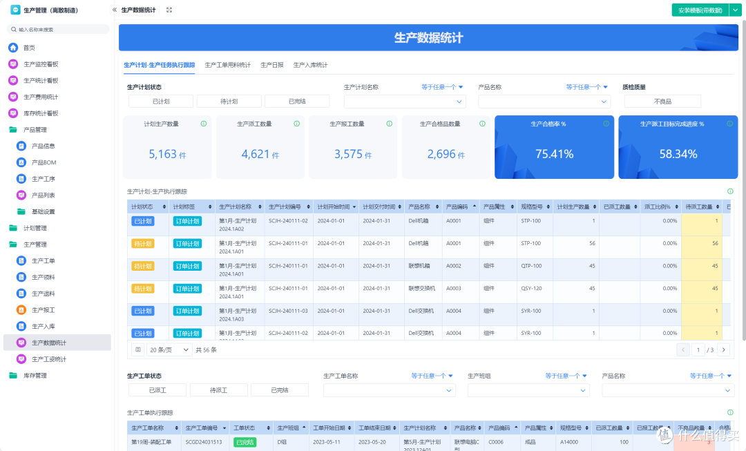746x451 pixels.
Task: Go to previous page of plan table
Action: pos(682,349)
